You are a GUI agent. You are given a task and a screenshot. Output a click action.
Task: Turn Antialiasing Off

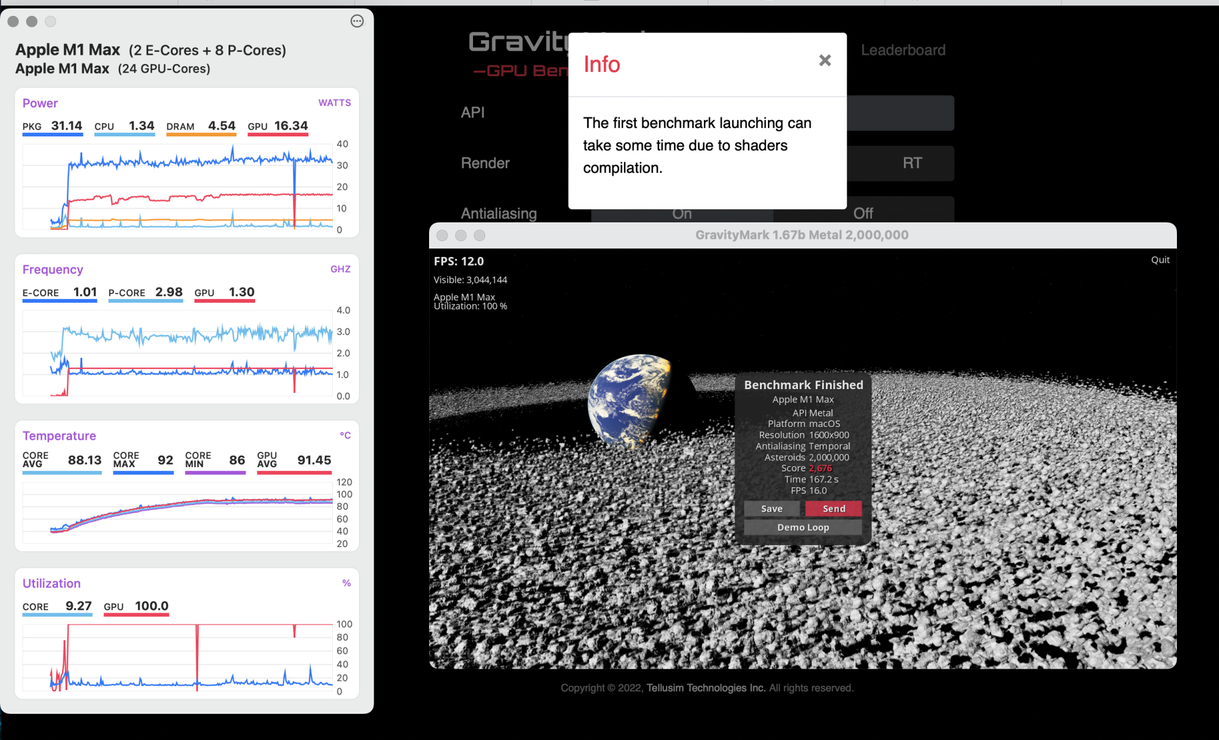[862, 213]
